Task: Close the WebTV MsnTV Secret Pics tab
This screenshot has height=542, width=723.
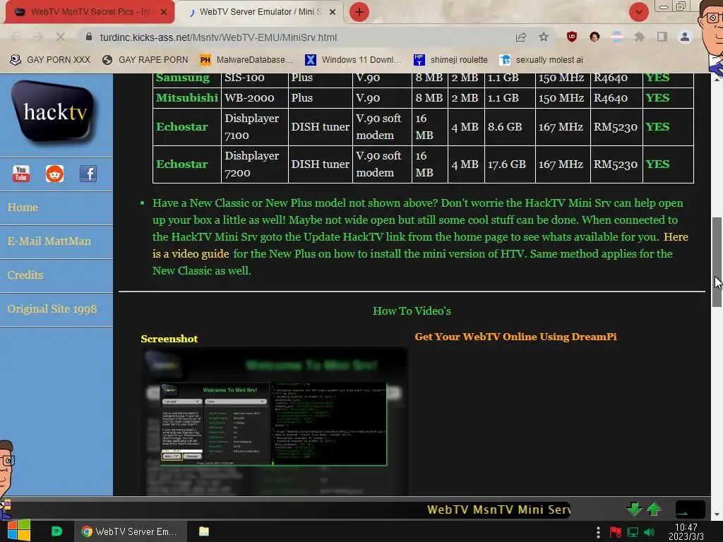Action: pos(164,12)
